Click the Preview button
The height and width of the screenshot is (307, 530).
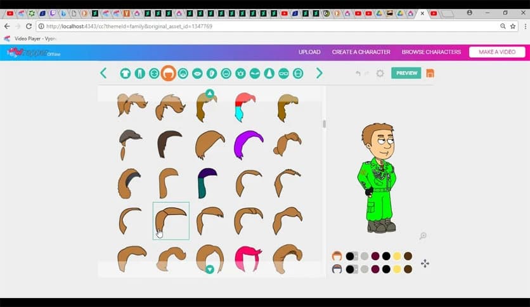click(406, 73)
